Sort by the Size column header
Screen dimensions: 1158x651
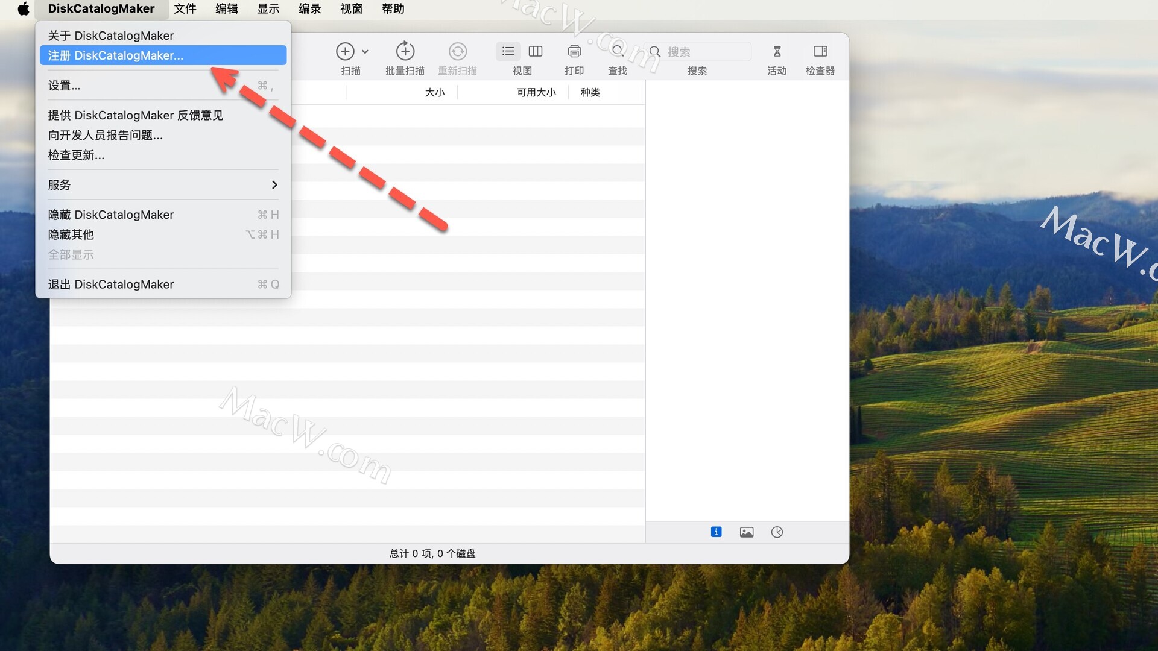[434, 92]
